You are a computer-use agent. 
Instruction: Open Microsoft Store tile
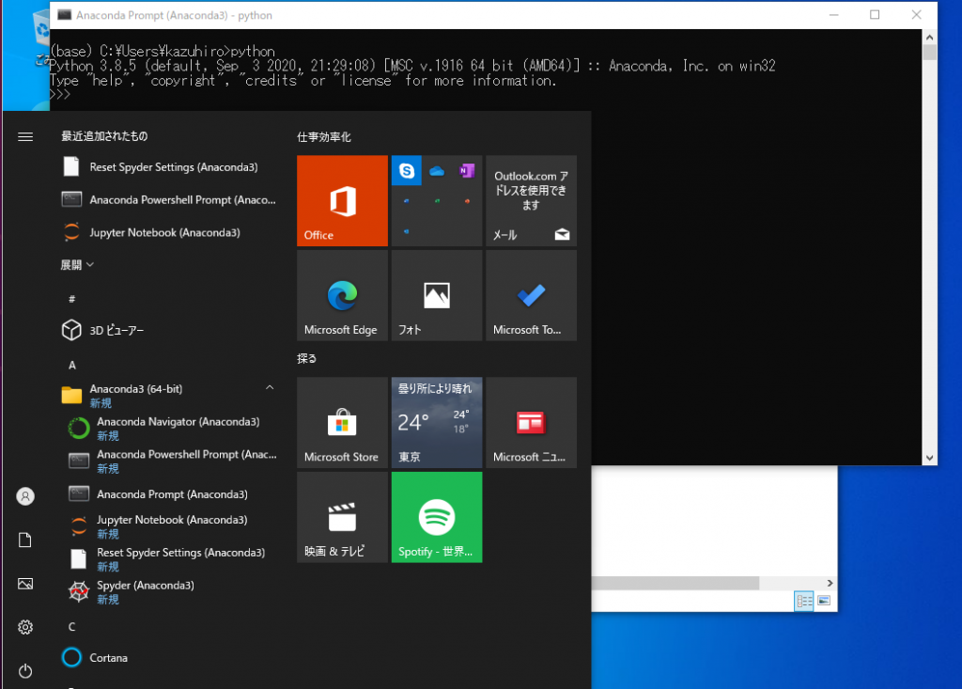click(342, 423)
